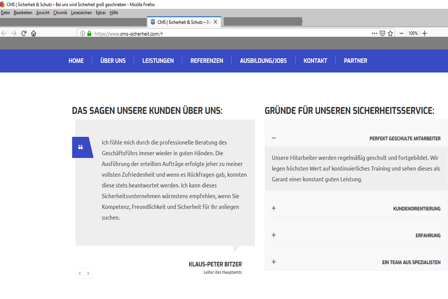Open page actions three-dots menu
This screenshot has width=448, height=299.
point(374,33)
